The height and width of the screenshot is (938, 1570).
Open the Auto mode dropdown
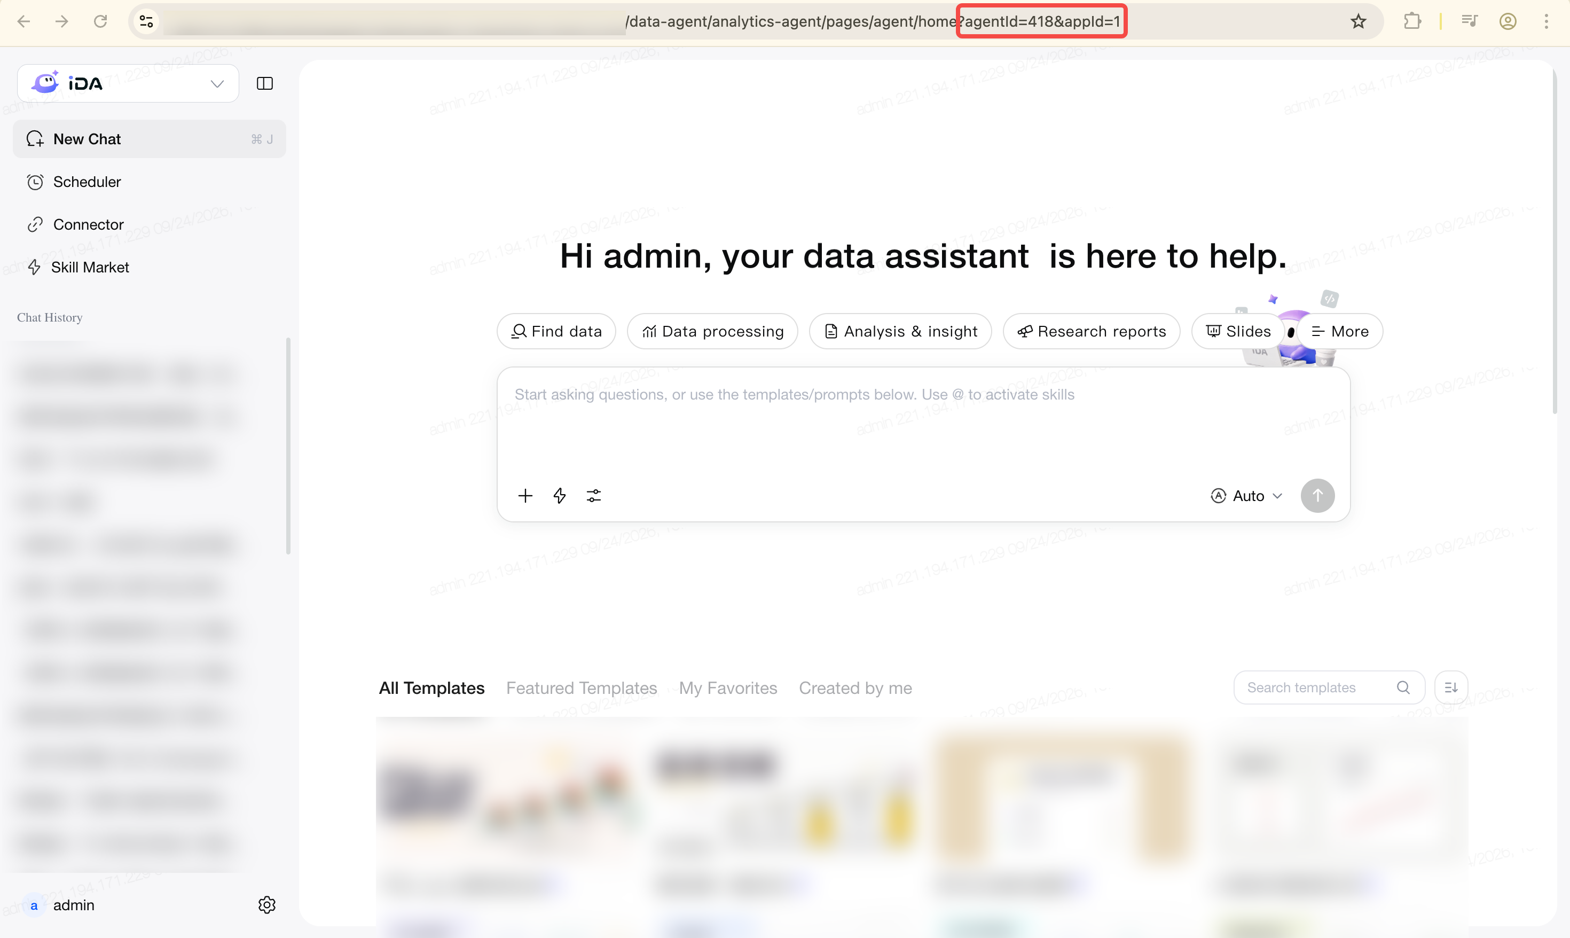pos(1246,496)
